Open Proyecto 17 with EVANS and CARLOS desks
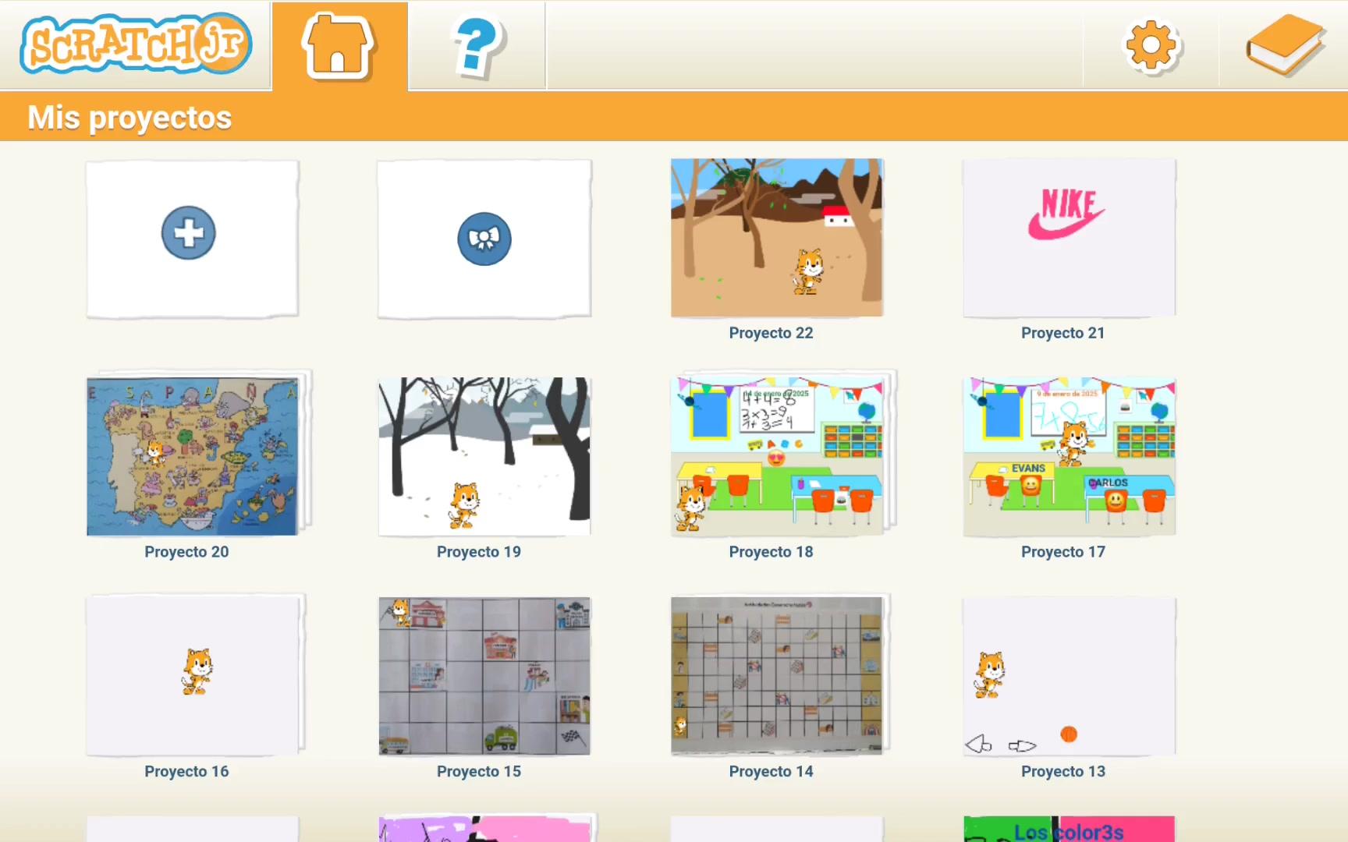1348x842 pixels. (x=1069, y=457)
